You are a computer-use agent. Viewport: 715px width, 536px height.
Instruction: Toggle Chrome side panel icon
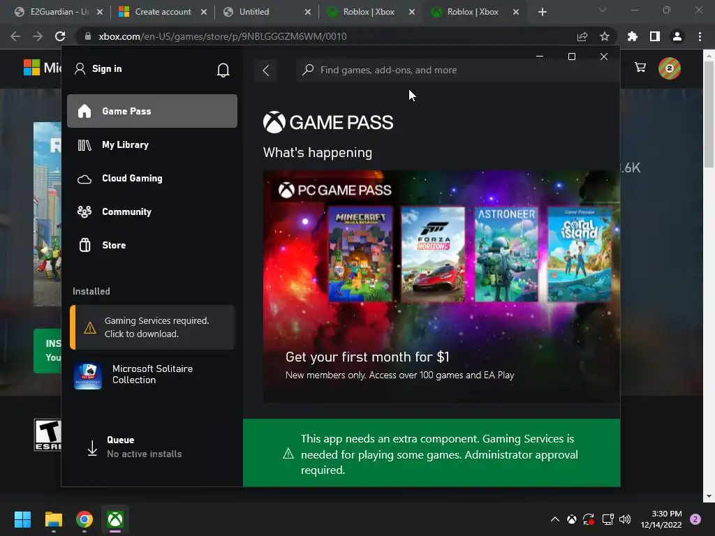pos(655,36)
